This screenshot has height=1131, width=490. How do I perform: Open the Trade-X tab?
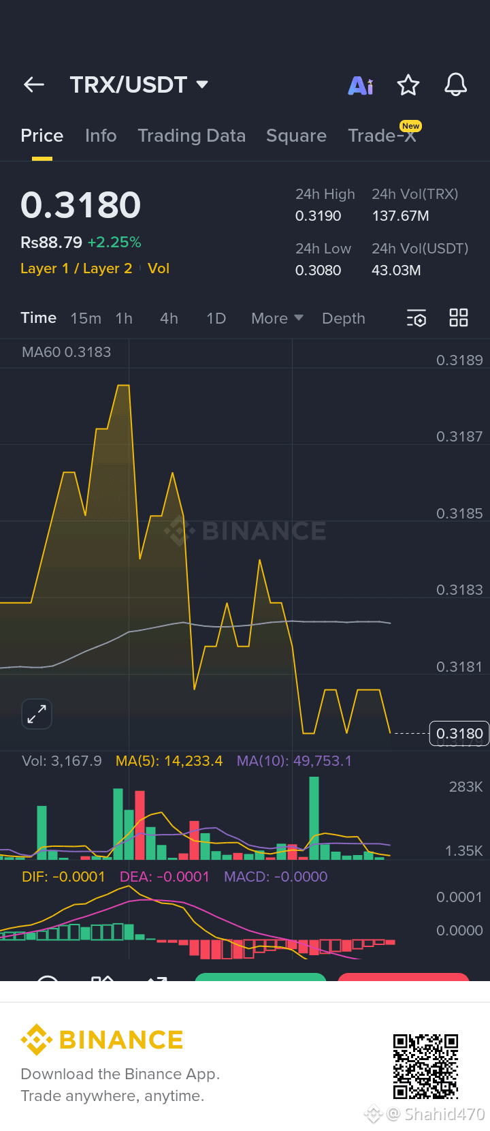coord(382,136)
